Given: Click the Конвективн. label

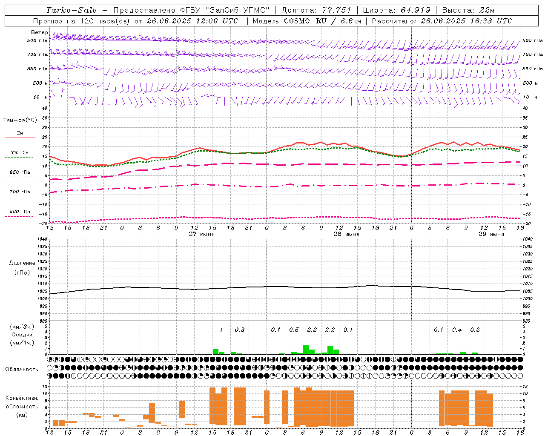Looking at the screenshot, I should (22, 398).
